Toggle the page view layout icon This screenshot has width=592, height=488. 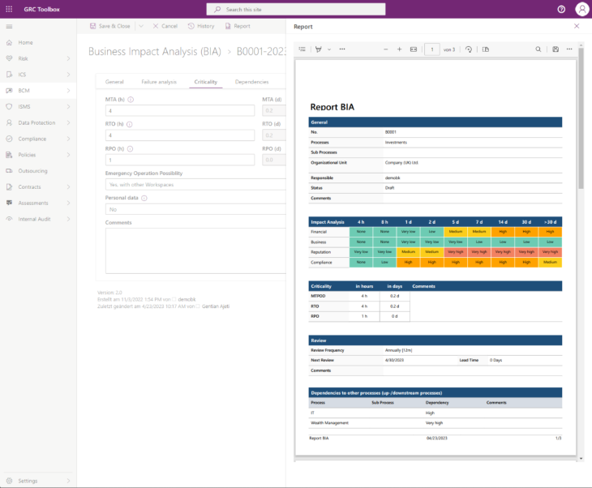coord(486,49)
